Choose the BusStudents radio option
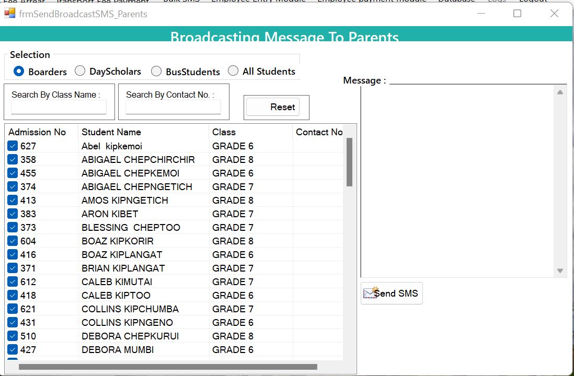 156,71
